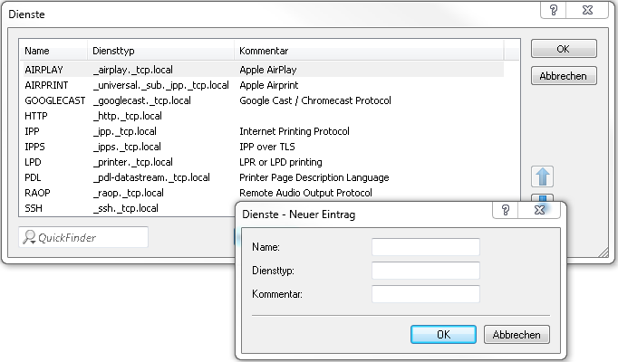Click the blue move-up arrow icon
The height and width of the screenshot is (362, 618).
pyautogui.click(x=545, y=176)
